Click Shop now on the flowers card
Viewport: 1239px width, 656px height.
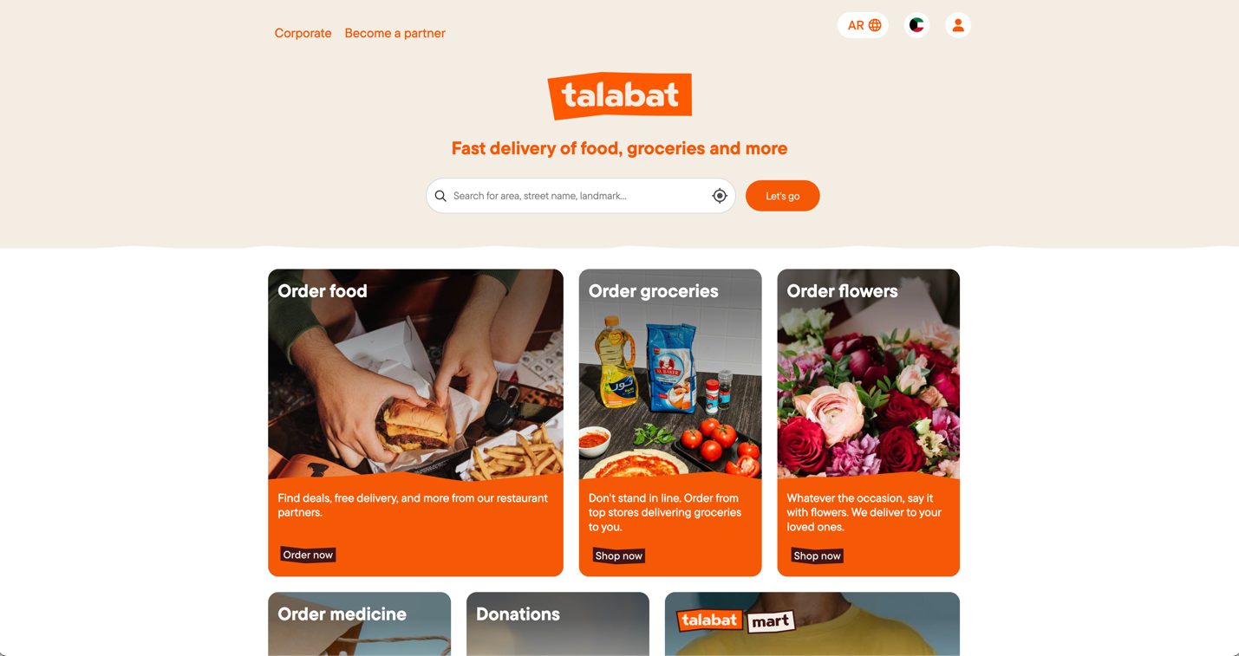click(817, 555)
